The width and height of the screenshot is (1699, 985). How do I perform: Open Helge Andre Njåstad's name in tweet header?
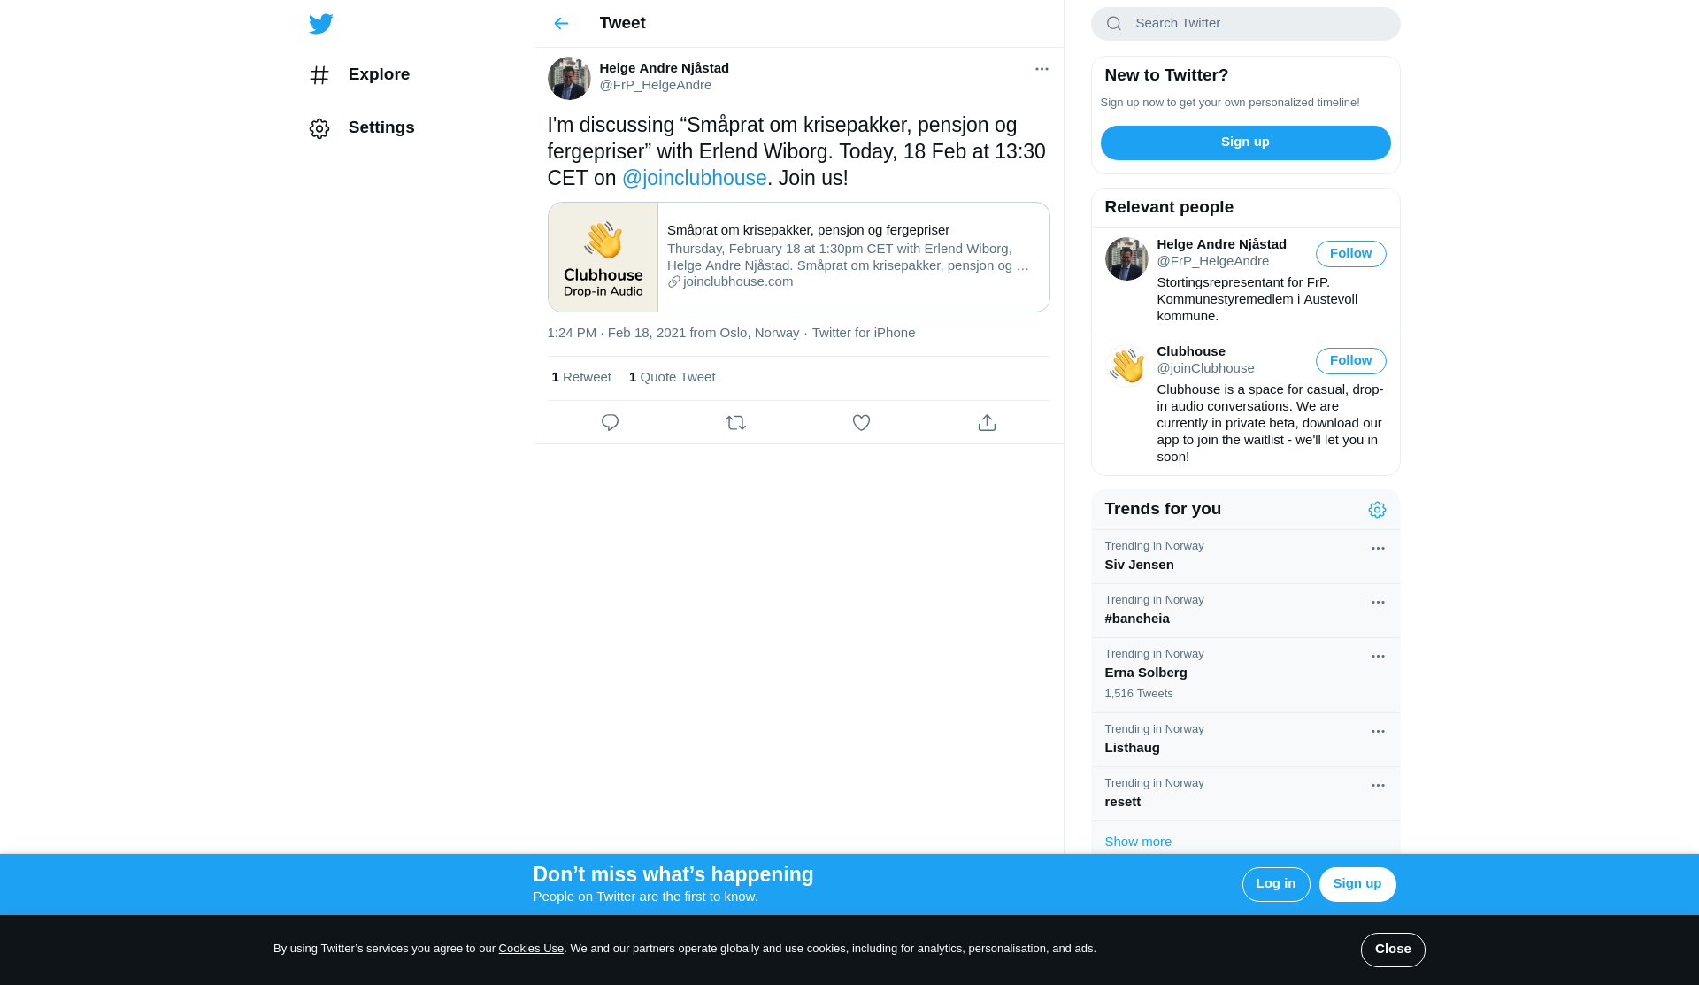[664, 68]
